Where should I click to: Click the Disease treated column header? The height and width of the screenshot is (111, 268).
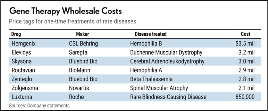[151, 34]
